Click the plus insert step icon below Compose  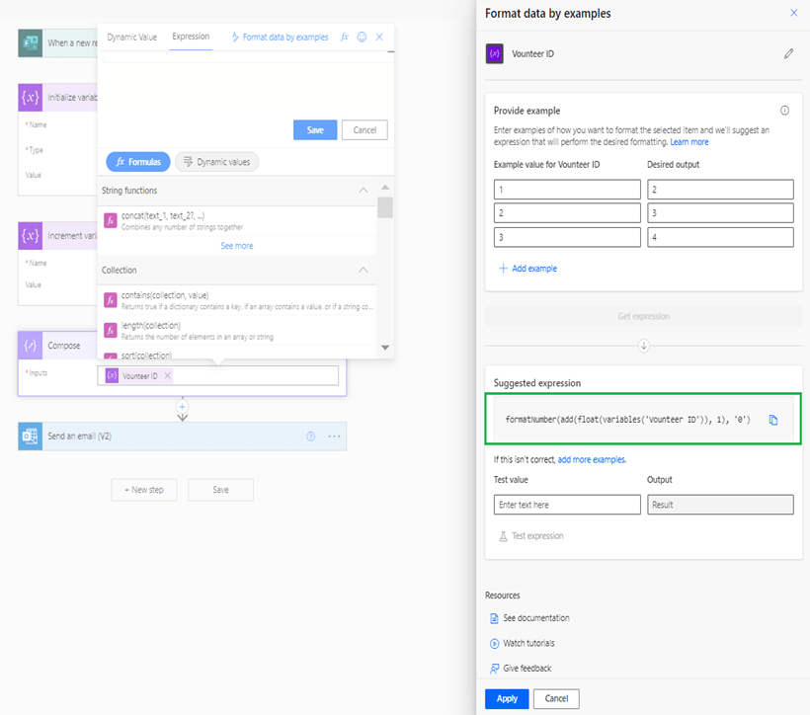pyautogui.click(x=182, y=406)
